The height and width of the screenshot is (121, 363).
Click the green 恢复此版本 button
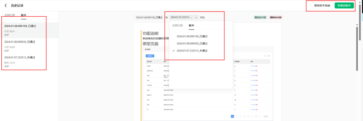tap(344, 6)
